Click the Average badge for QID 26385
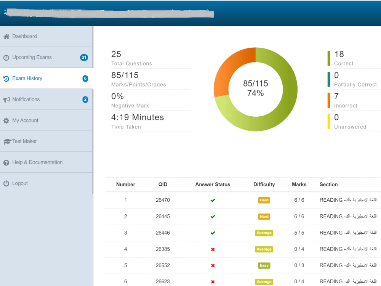The image size is (381, 286). pos(264,249)
